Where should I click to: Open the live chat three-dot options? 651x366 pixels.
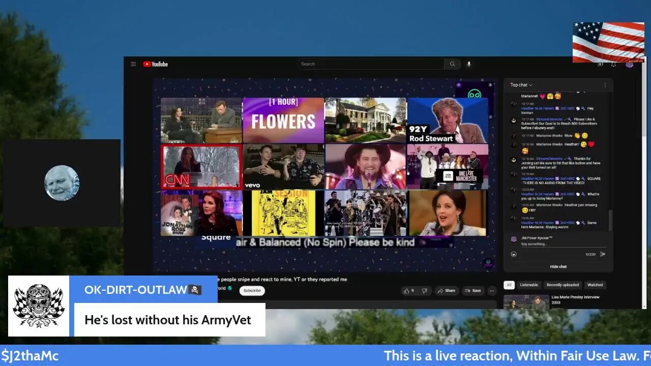pos(605,85)
